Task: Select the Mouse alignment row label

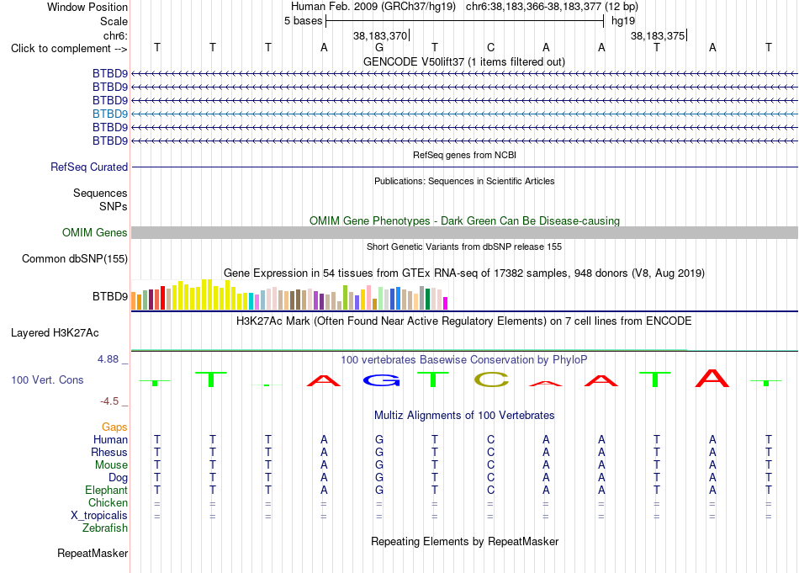Action: 111,465
